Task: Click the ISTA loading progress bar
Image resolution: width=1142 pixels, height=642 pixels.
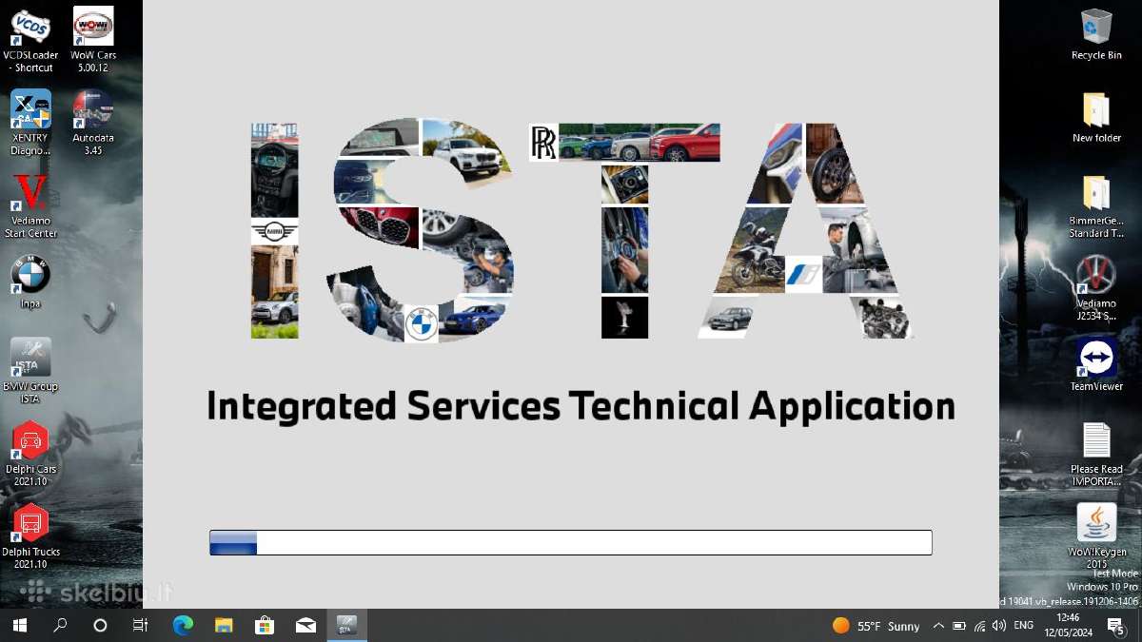Action: point(571,542)
